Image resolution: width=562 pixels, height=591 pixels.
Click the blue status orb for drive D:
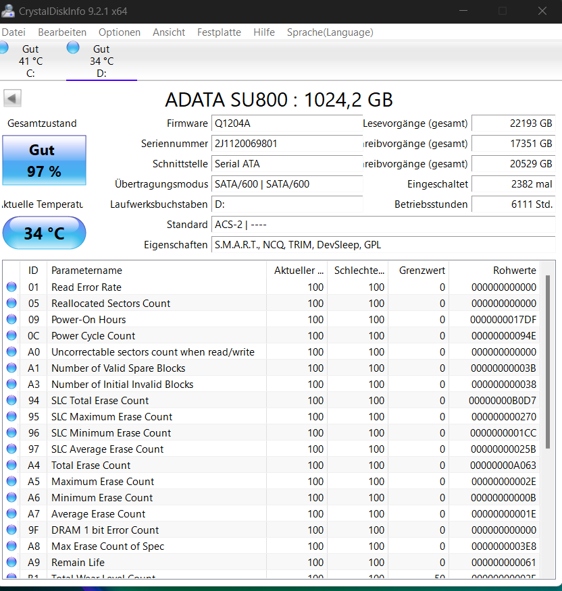tap(73, 47)
